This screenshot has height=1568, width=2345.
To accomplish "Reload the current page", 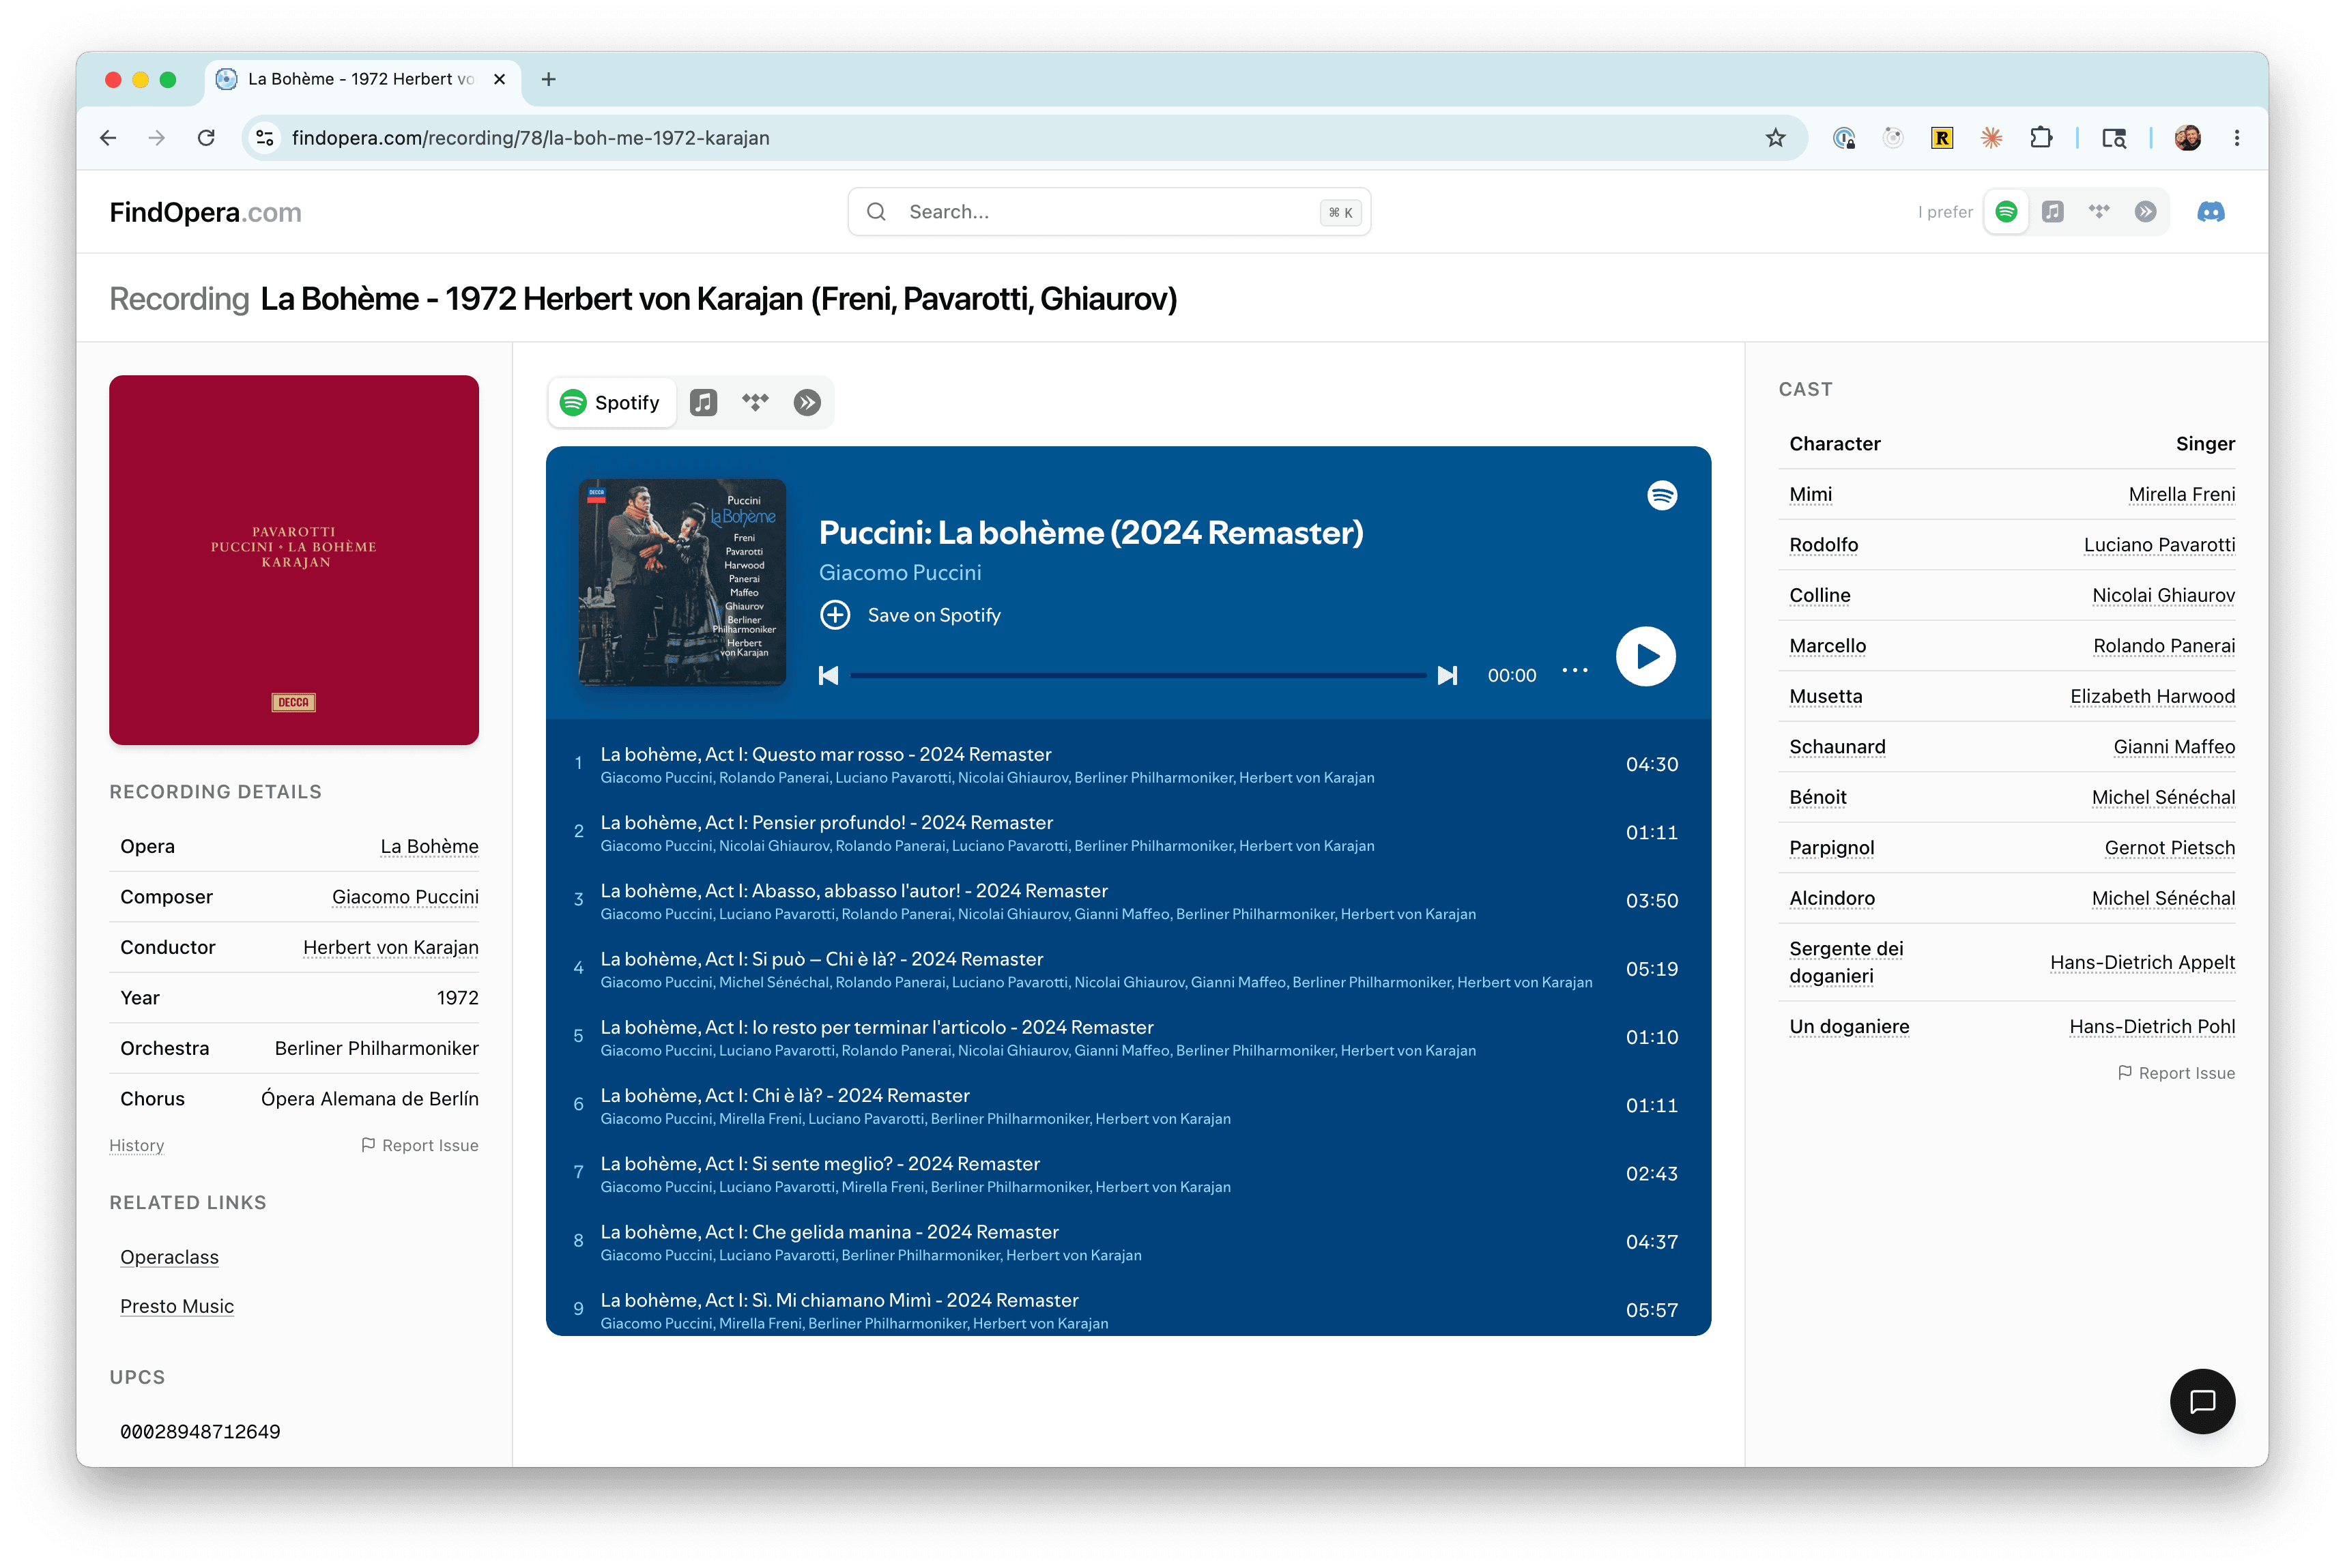I will (x=206, y=138).
